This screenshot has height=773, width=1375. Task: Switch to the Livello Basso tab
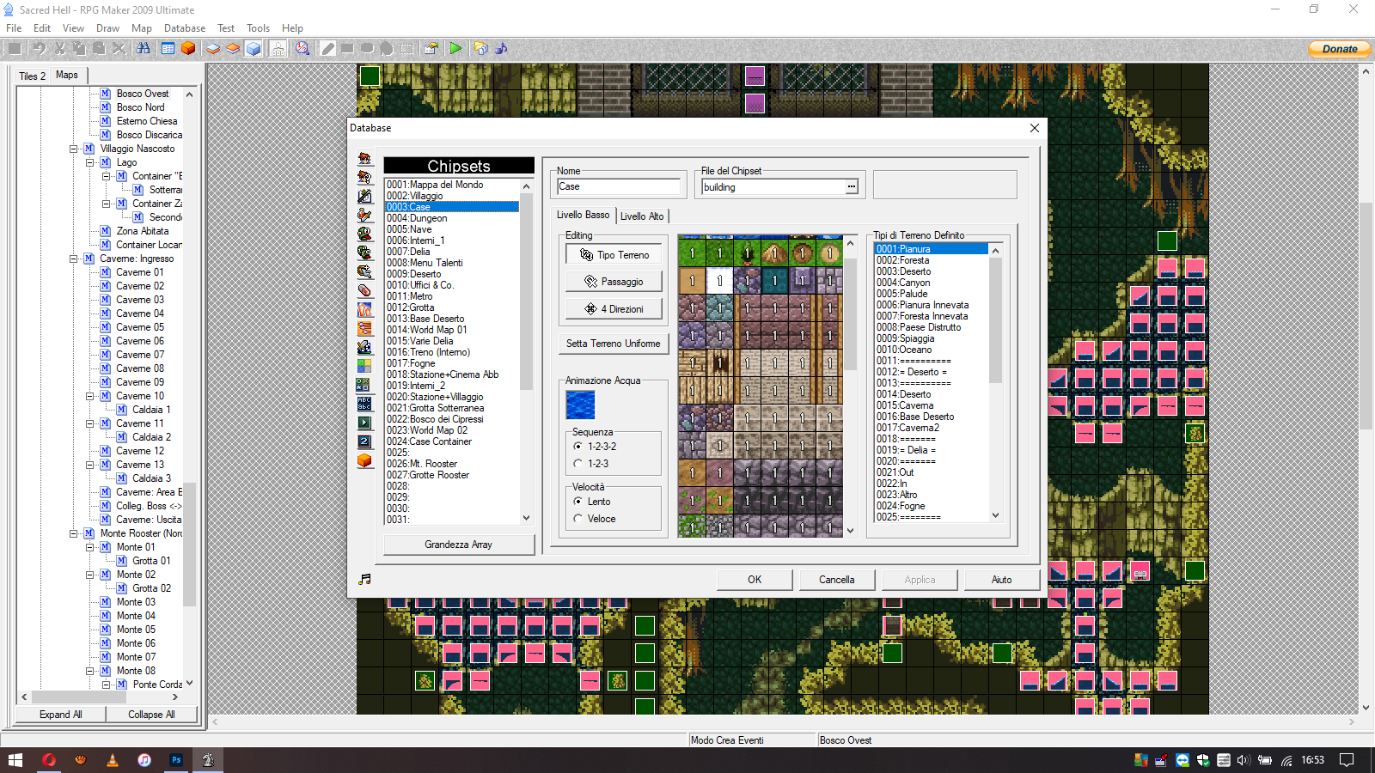[583, 215]
